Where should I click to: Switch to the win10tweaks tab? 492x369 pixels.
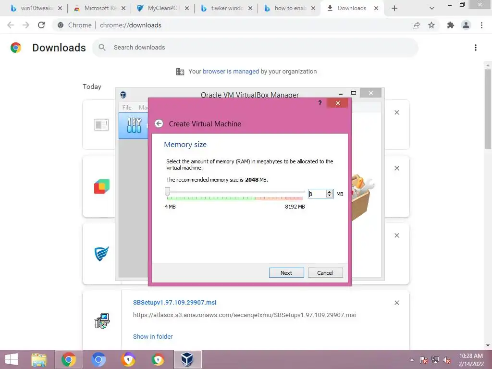(x=36, y=8)
